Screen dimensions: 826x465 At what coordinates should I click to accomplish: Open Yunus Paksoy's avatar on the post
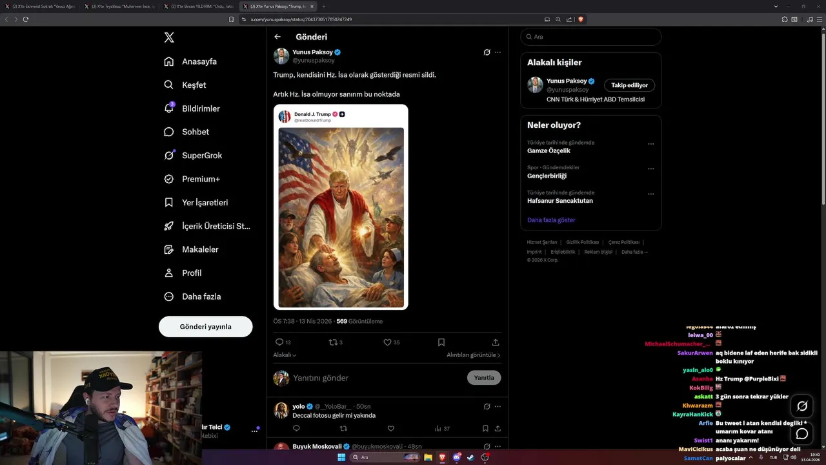(281, 56)
